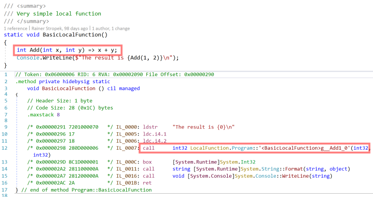The width and height of the screenshot is (373, 197).
Task: Click 'ldc.i4.2' opcode at IL_0006
Action: 155,141
